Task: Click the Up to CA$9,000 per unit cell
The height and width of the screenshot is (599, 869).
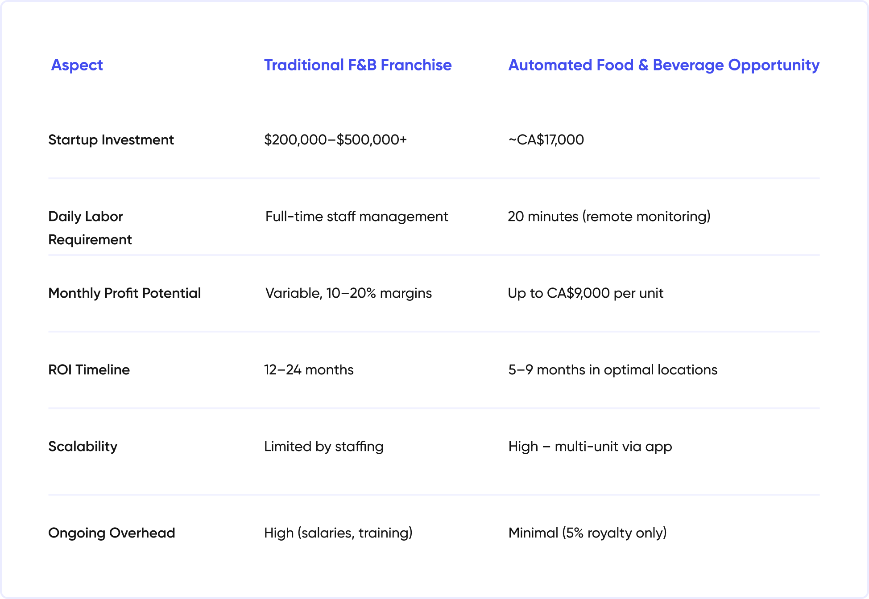Action: pyautogui.click(x=585, y=293)
